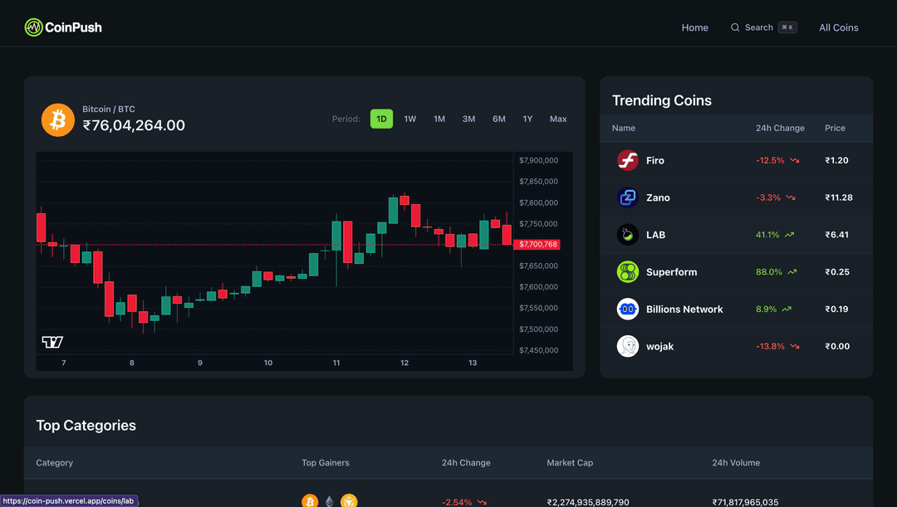The image size is (897, 507).
Task: Click the ₹76,04,264.00 Bitcoin price
Action: tap(134, 125)
